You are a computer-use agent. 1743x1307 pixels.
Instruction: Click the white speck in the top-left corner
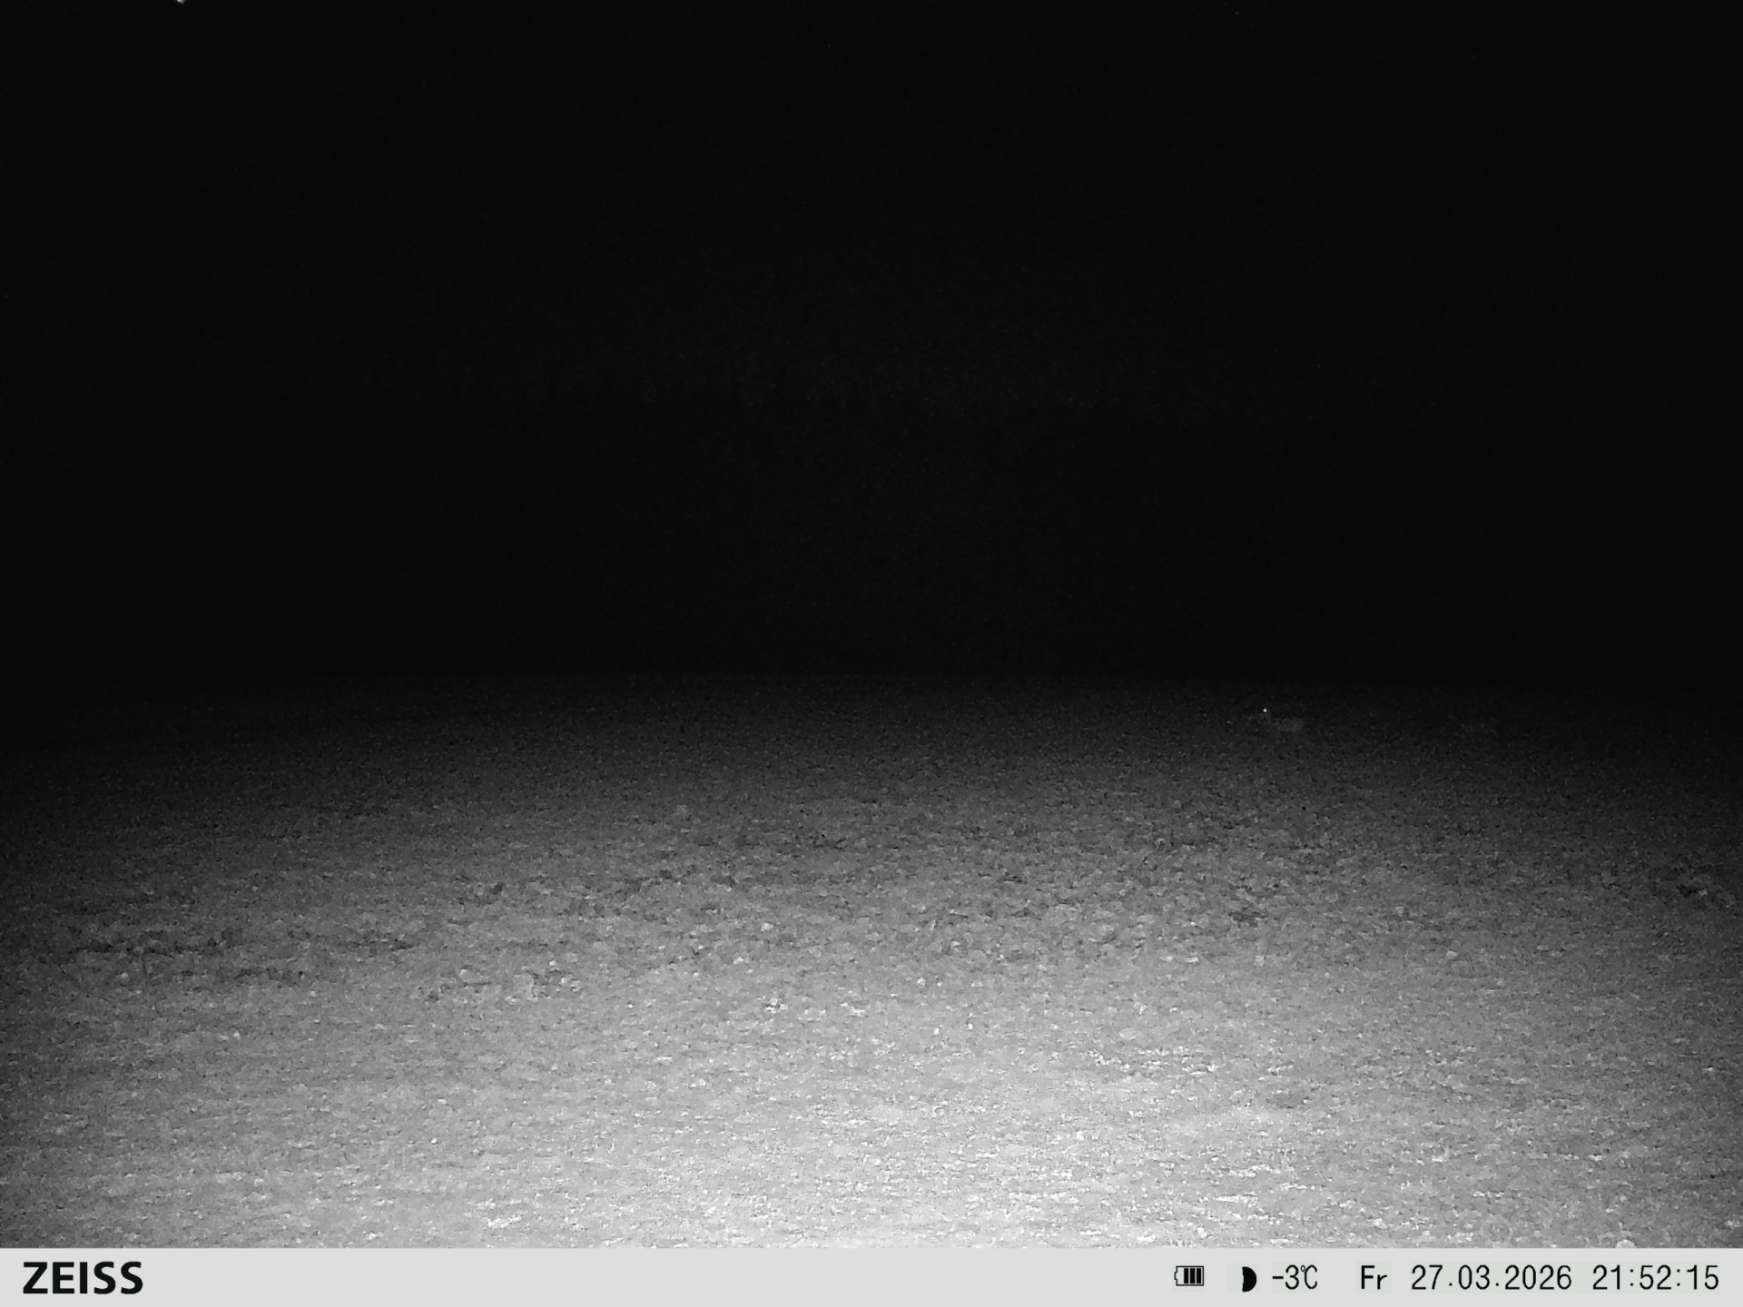[x=181, y=2]
